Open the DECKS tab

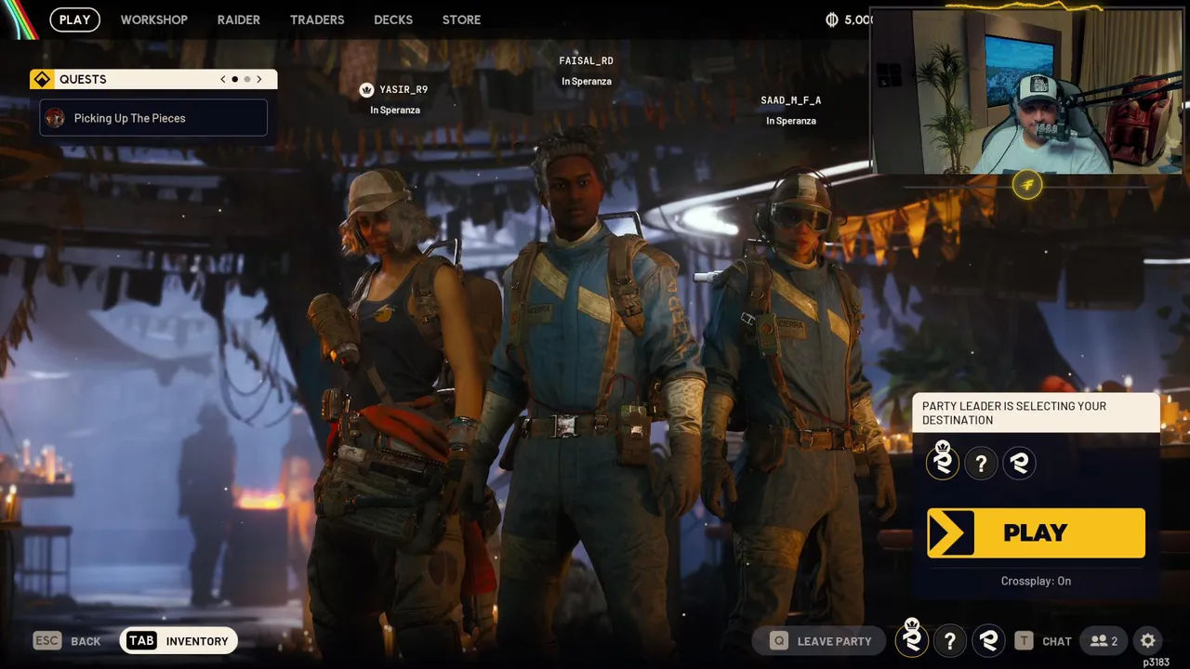(x=393, y=20)
